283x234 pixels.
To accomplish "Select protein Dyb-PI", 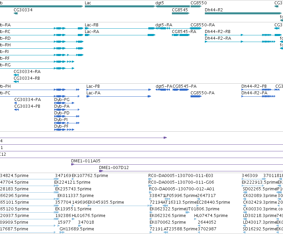I will [67, 123].
